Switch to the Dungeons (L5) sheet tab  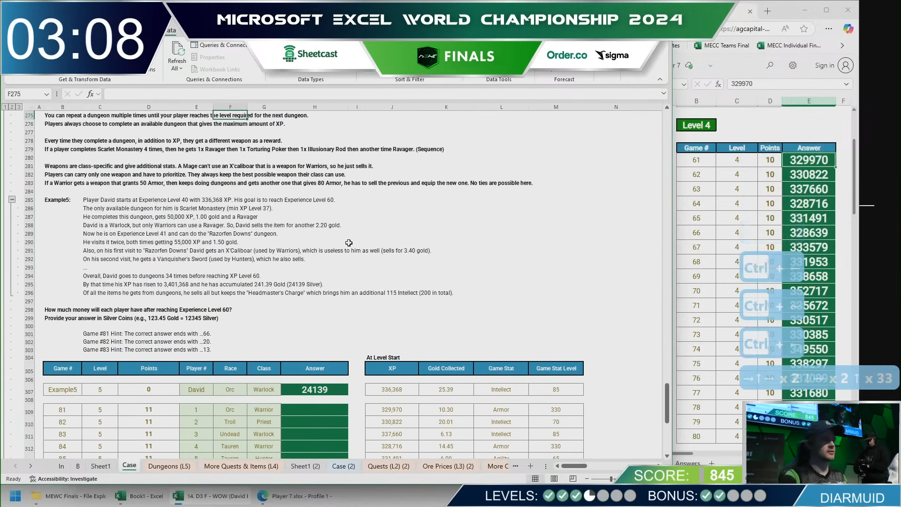tap(169, 466)
